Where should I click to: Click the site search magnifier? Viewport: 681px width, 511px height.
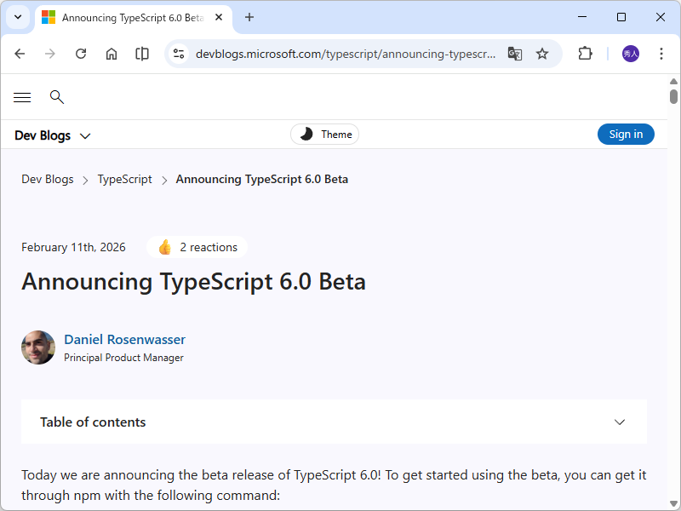[57, 97]
